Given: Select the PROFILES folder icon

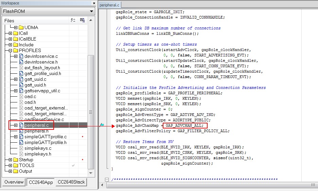Looking at the screenshot, I should (x=16, y=50).
